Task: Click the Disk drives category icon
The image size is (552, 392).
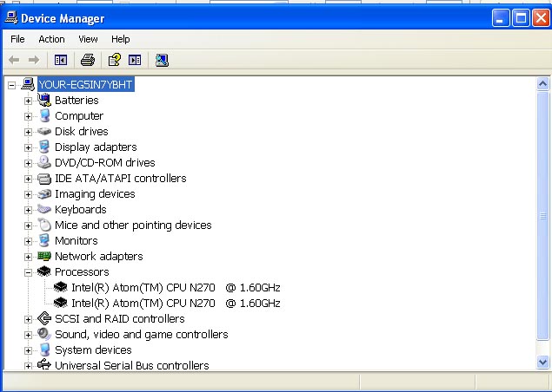Action: tap(44, 131)
